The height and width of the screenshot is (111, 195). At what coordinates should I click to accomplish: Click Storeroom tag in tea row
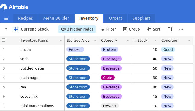pyautogui.click(x=78, y=87)
